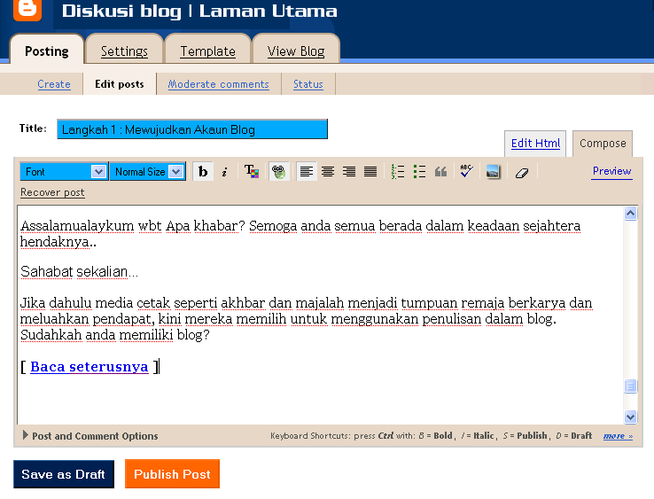
Task: Click the word 'Assalamualaykum' in the editor
Action: point(77,226)
